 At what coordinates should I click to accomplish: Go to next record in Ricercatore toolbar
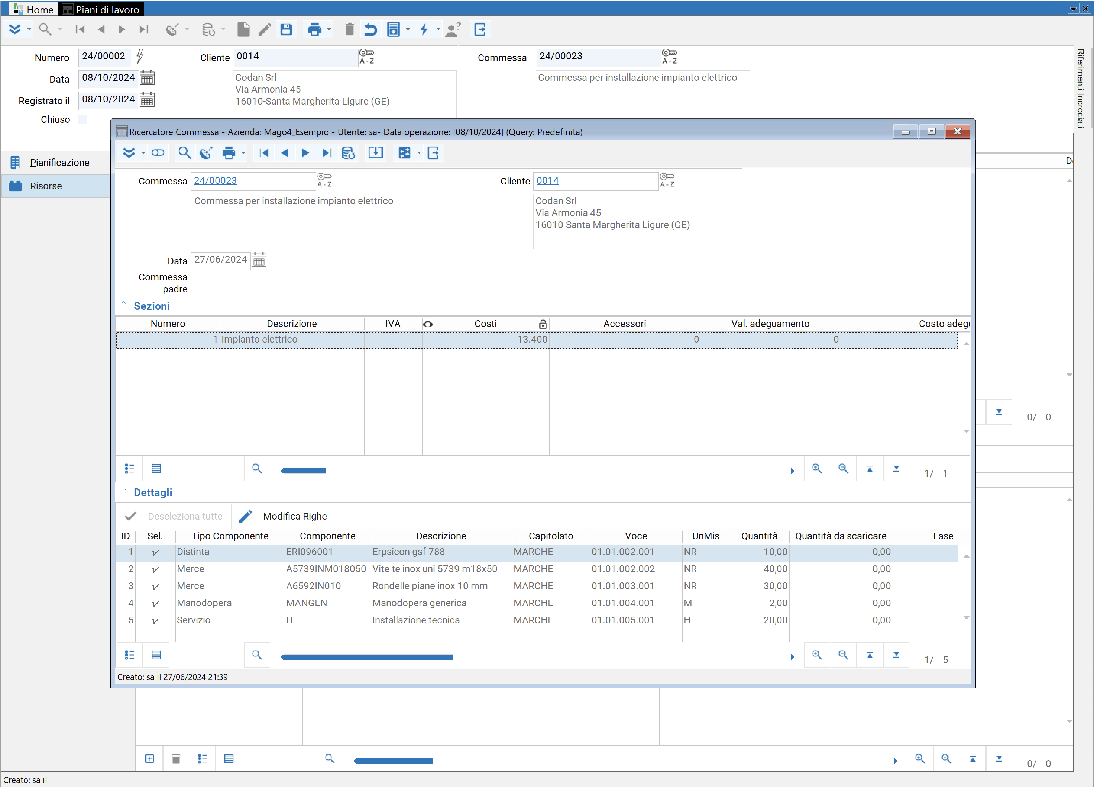tap(305, 153)
